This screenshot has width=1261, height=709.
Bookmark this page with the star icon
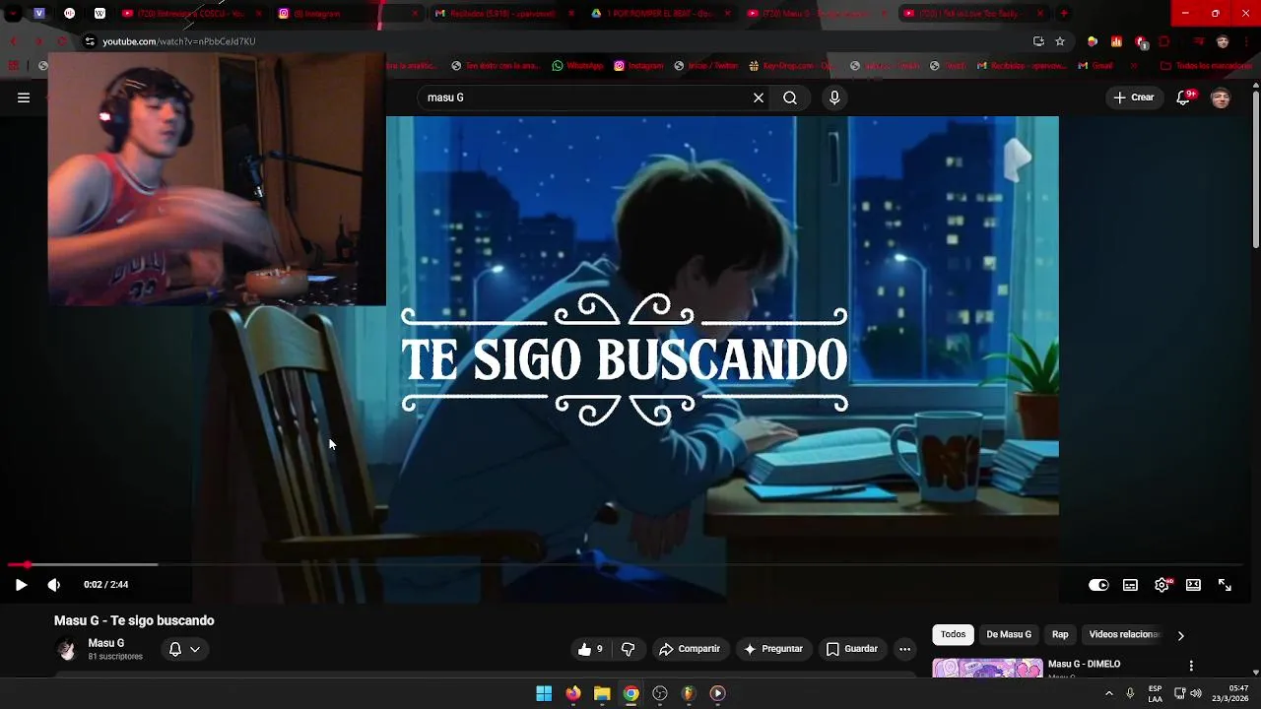point(1060,41)
